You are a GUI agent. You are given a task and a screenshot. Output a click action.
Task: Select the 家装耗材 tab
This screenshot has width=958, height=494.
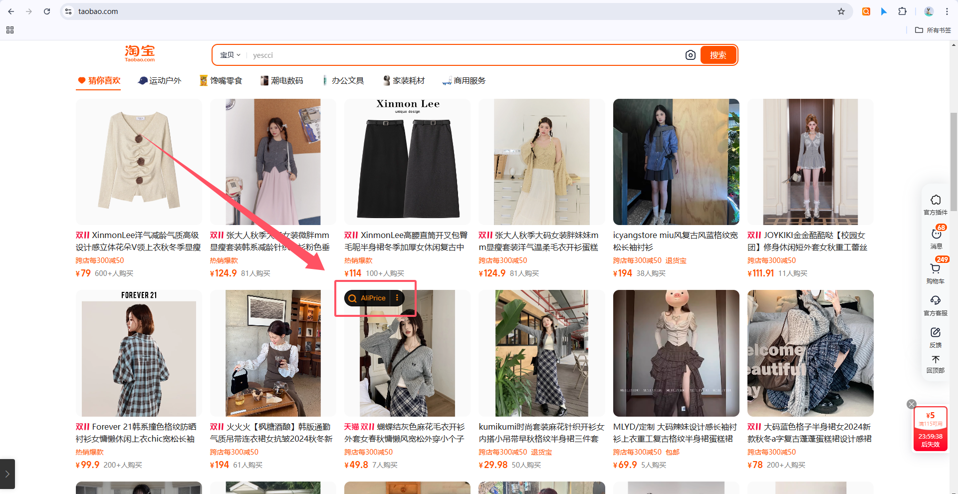[403, 80]
